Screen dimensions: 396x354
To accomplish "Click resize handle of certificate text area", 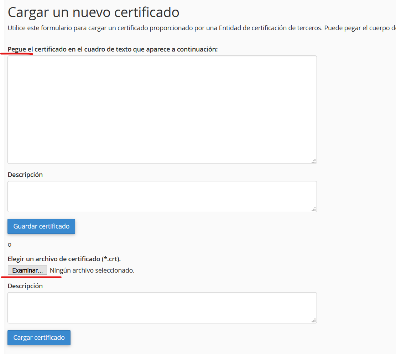I will pyautogui.click(x=314, y=161).
